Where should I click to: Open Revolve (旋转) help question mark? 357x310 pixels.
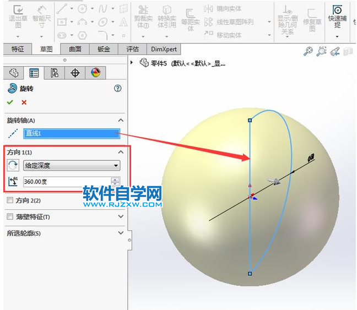tap(118, 88)
